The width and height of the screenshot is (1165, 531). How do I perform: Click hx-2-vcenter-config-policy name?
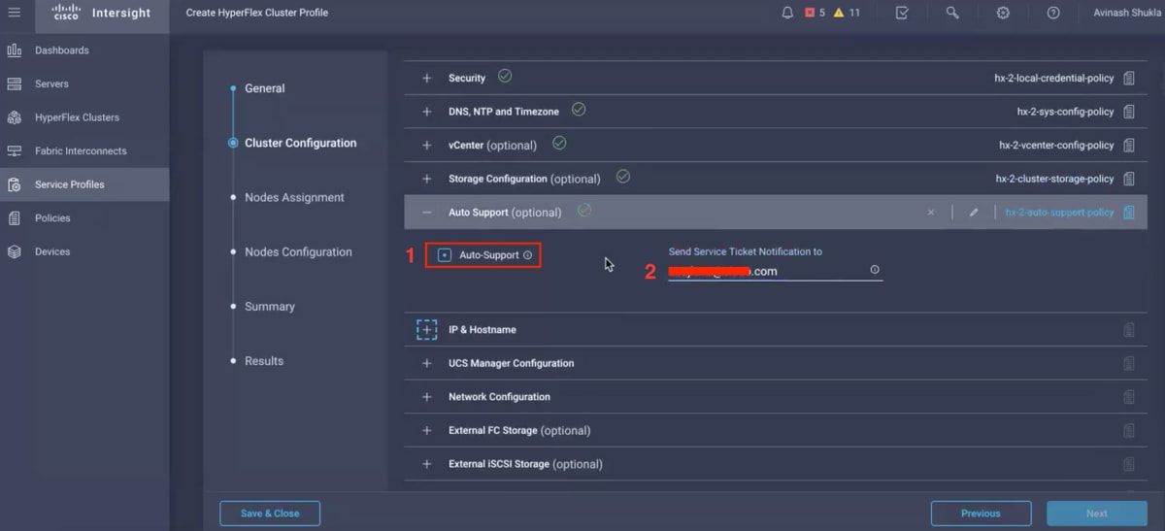[x=1056, y=146]
